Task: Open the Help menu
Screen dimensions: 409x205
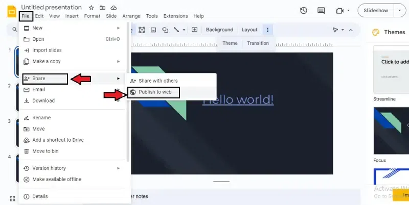Action: point(198,16)
